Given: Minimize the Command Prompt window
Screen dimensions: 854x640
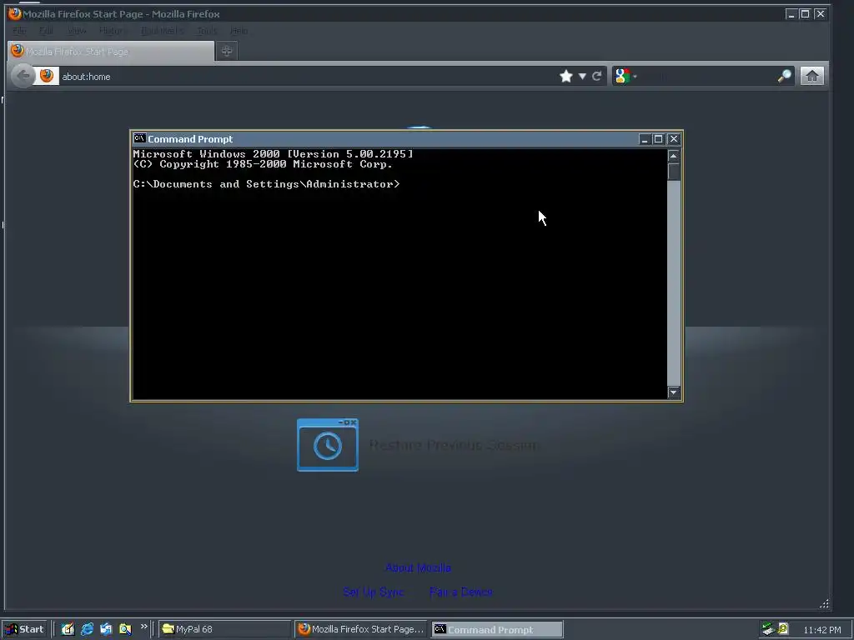Looking at the screenshot, I should [x=645, y=139].
